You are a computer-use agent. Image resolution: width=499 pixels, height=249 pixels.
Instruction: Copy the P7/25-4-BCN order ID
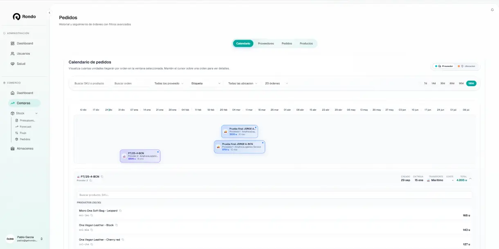102,177
